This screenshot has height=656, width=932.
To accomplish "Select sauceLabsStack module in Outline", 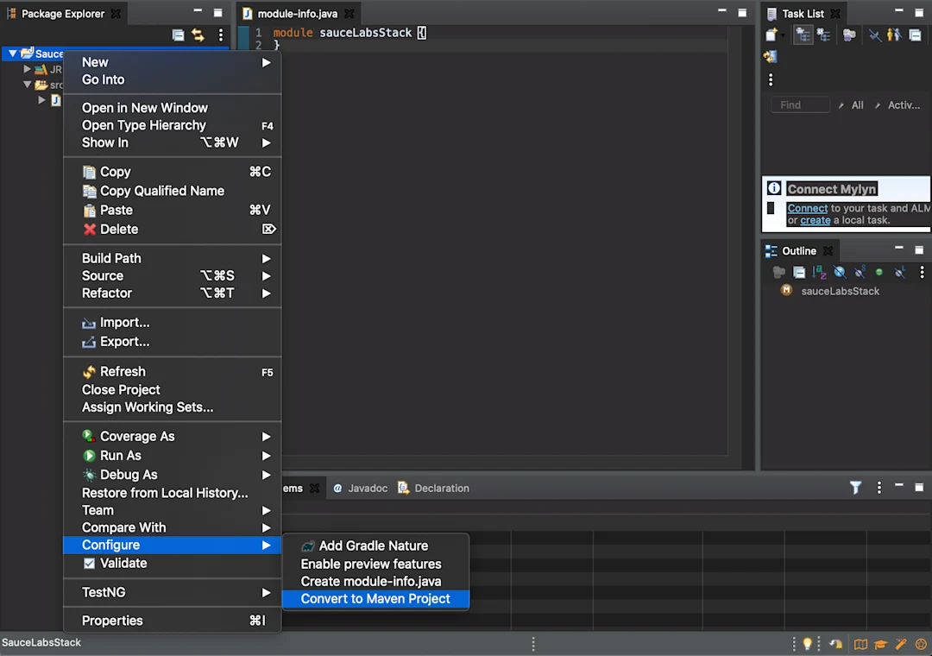I will (840, 291).
